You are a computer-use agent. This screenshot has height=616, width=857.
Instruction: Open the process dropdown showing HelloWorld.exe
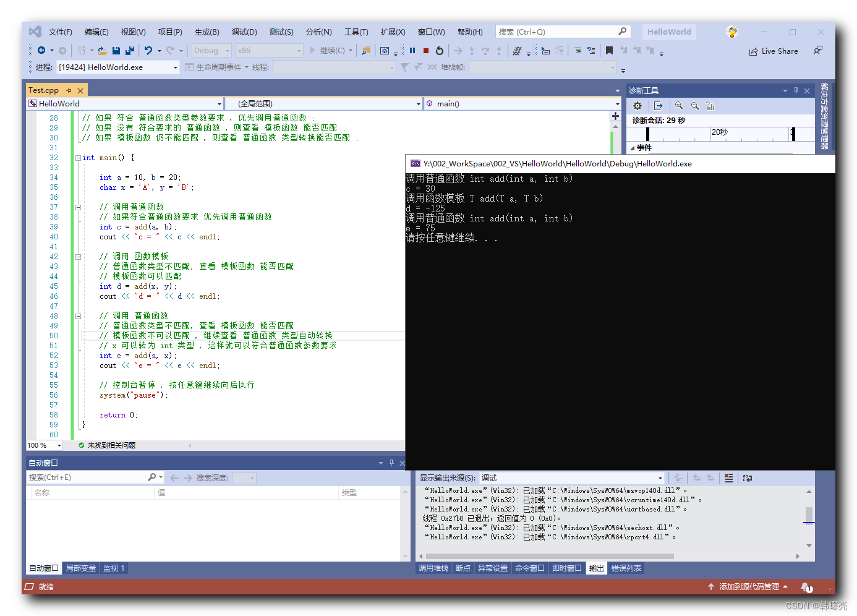tap(118, 67)
